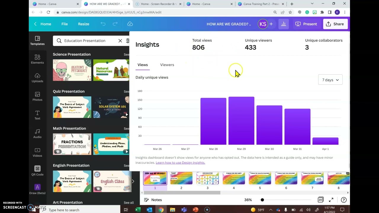Open PowerPoint from the taskbar
The width and height of the screenshot is (379, 213).
pyautogui.click(x=195, y=210)
